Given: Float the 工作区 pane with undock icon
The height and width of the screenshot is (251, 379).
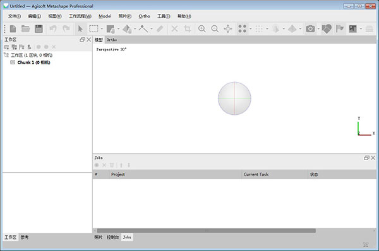Looking at the screenshot, I should coord(82,40).
